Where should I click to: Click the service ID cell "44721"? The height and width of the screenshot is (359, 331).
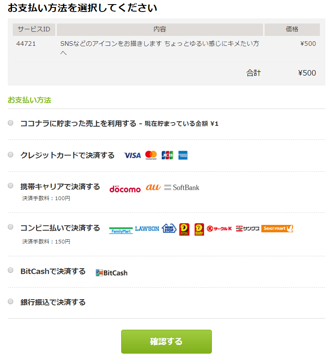[26, 44]
